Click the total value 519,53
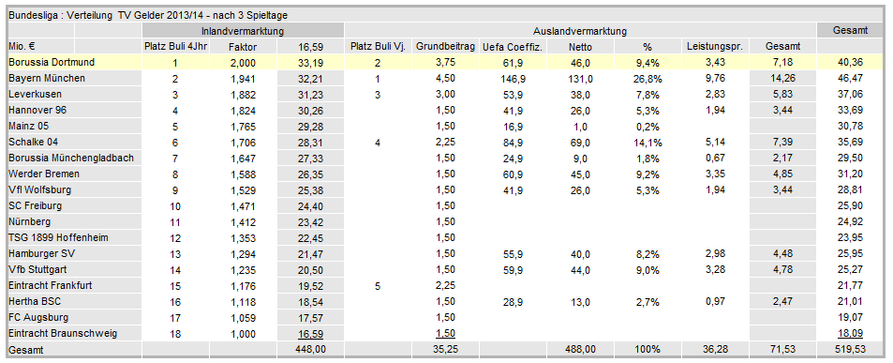 (851, 349)
